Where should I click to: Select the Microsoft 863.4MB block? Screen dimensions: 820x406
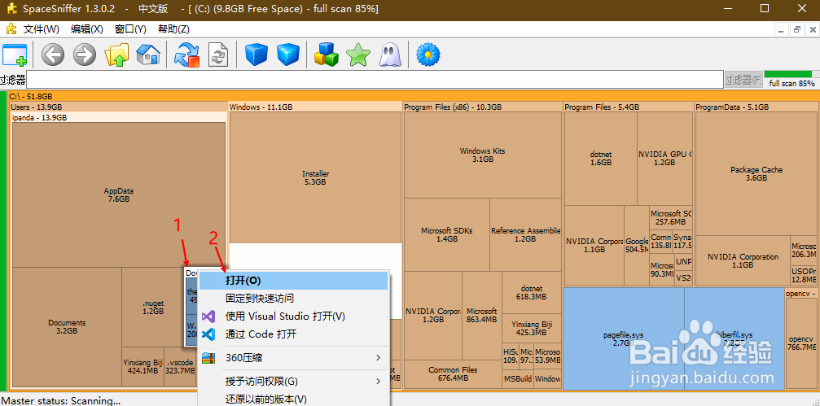pos(481,315)
